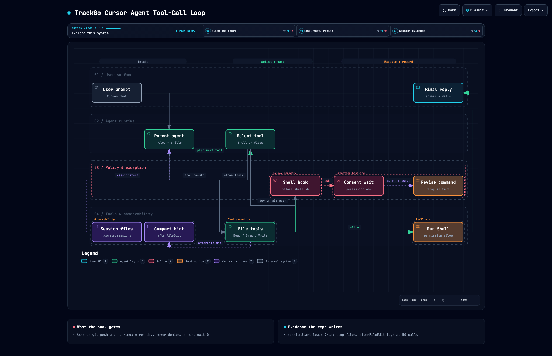
Task: Click the Intake column header
Action: (143, 62)
